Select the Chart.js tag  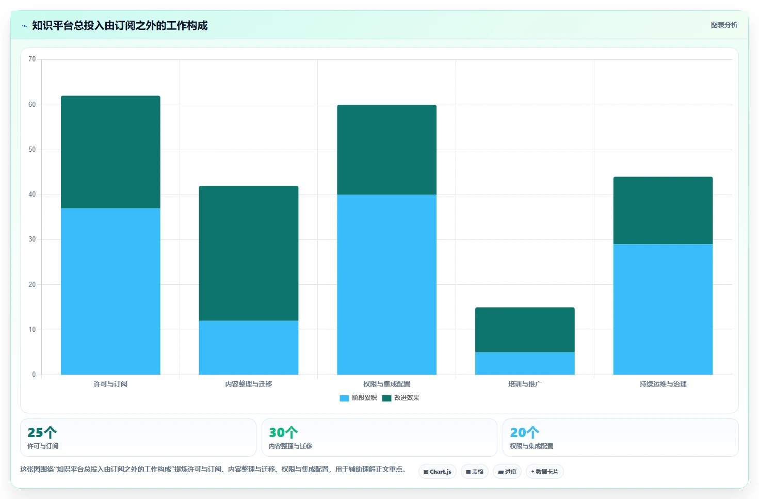click(x=438, y=472)
